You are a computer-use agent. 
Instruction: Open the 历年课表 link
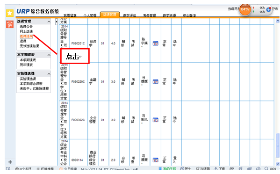[x=26, y=65]
